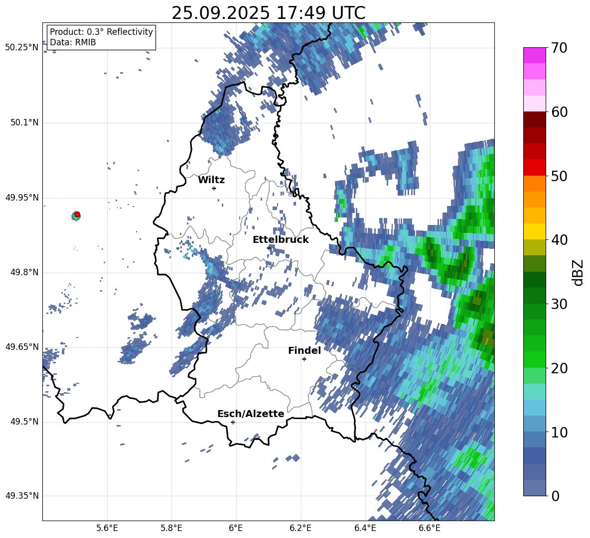The width and height of the screenshot is (590, 538).
Task: Click the yellow 40 dBZ color band
Action: click(534, 231)
